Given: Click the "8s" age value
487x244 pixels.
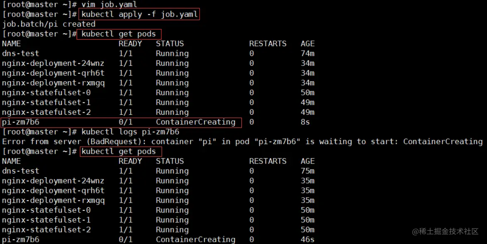Looking at the screenshot, I should tap(305, 122).
